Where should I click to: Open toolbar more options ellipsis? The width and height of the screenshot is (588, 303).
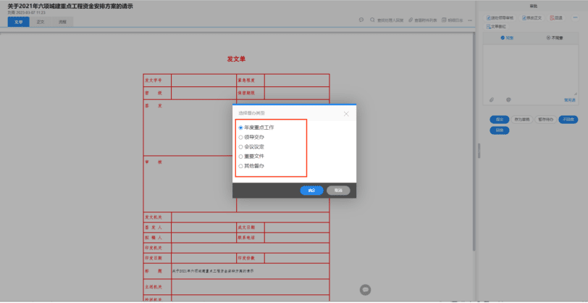click(470, 20)
